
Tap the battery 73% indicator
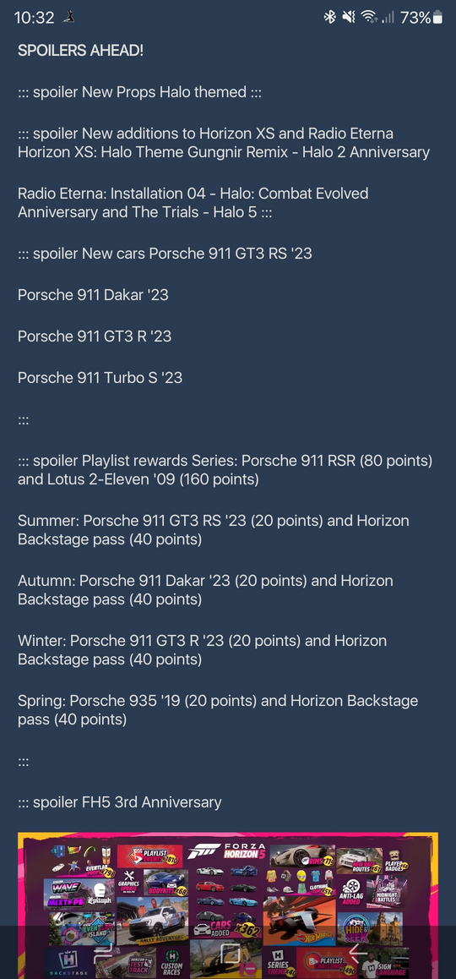(x=421, y=18)
